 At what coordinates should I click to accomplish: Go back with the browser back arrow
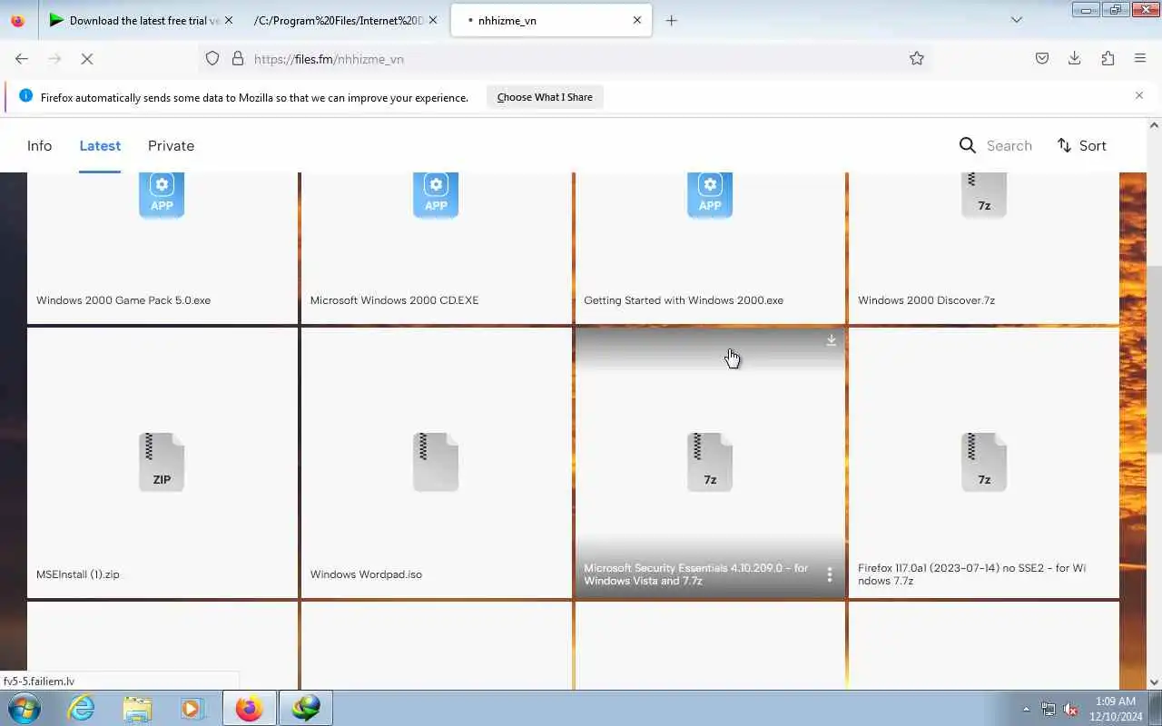pos(22,59)
